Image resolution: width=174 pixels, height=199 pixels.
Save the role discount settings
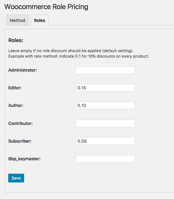pyautogui.click(x=16, y=178)
